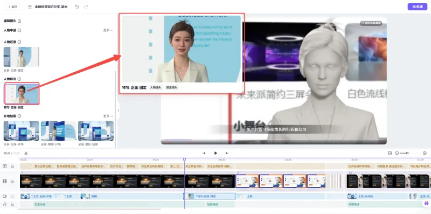Toggle lock on the video slides track

[x=12, y=181]
